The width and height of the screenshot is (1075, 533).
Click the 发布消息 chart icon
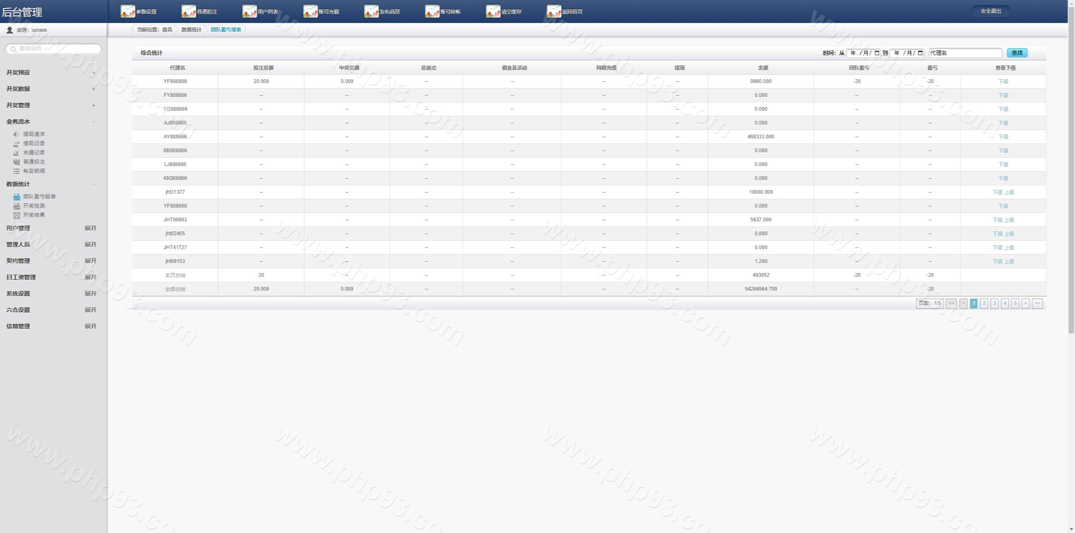[371, 11]
